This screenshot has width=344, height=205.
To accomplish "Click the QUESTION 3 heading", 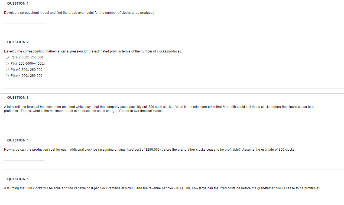I will [x=18, y=97].
